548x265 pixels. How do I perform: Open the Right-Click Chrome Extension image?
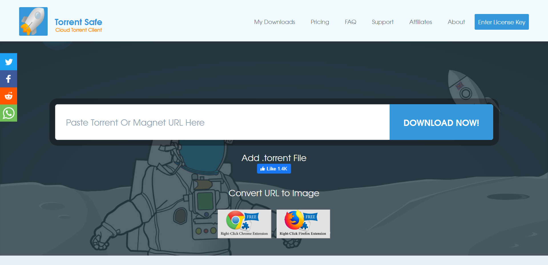(244, 224)
